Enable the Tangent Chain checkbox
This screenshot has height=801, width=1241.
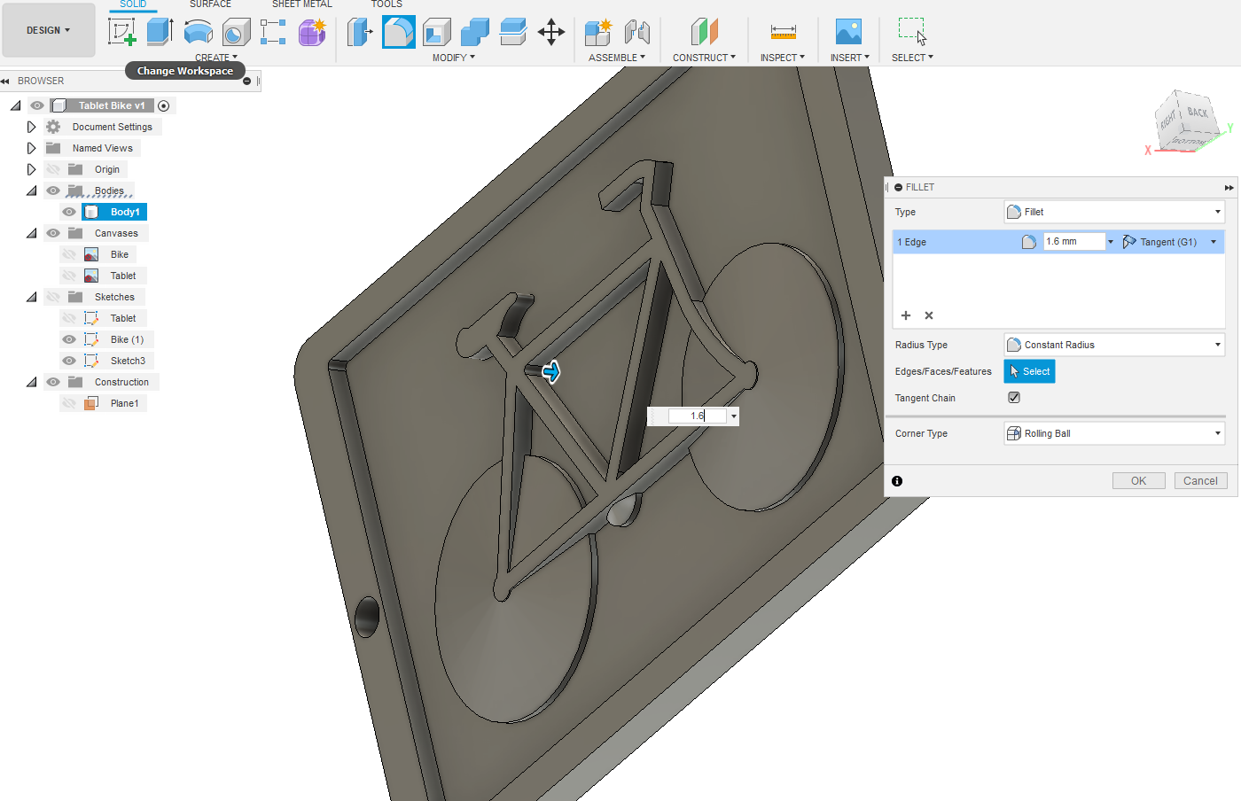1014,398
